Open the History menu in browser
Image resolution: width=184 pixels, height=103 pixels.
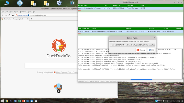[16, 12]
